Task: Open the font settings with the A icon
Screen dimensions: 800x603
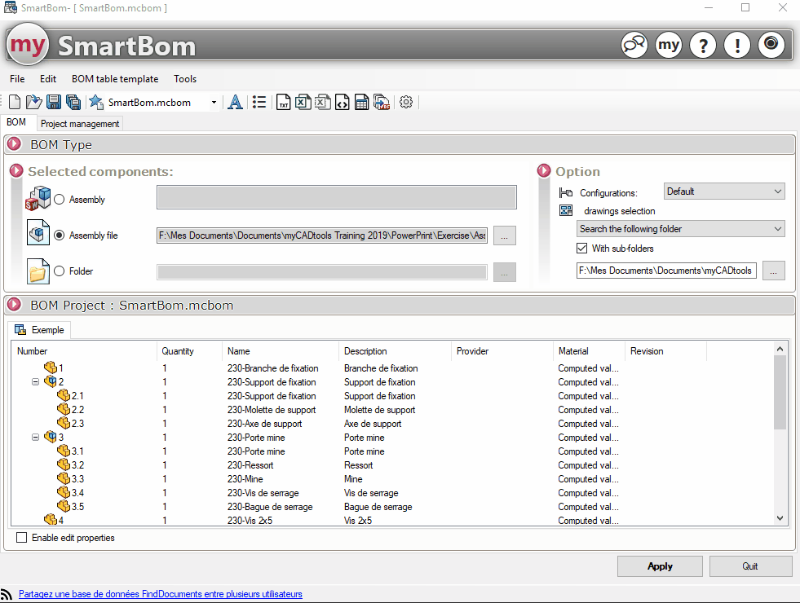Action: click(235, 102)
